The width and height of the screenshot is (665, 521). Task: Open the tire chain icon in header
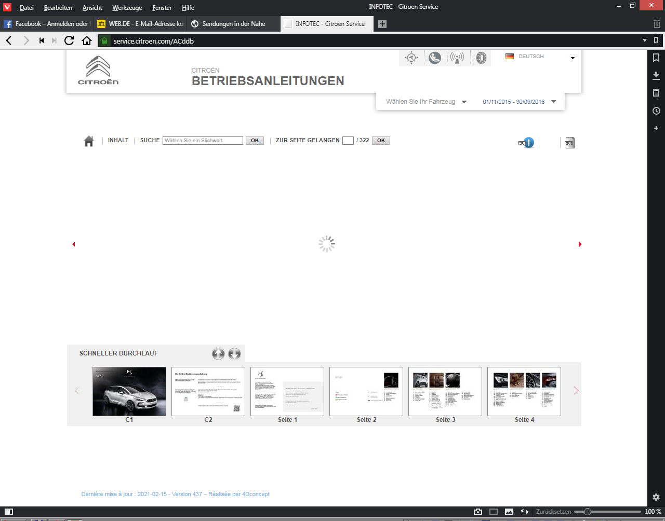tap(481, 58)
